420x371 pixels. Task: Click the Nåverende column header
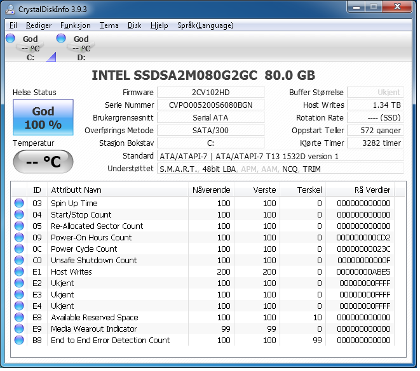click(x=212, y=190)
